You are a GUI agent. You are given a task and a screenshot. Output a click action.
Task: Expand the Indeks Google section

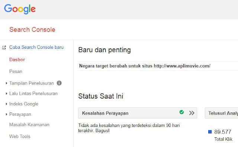[x=6, y=104]
